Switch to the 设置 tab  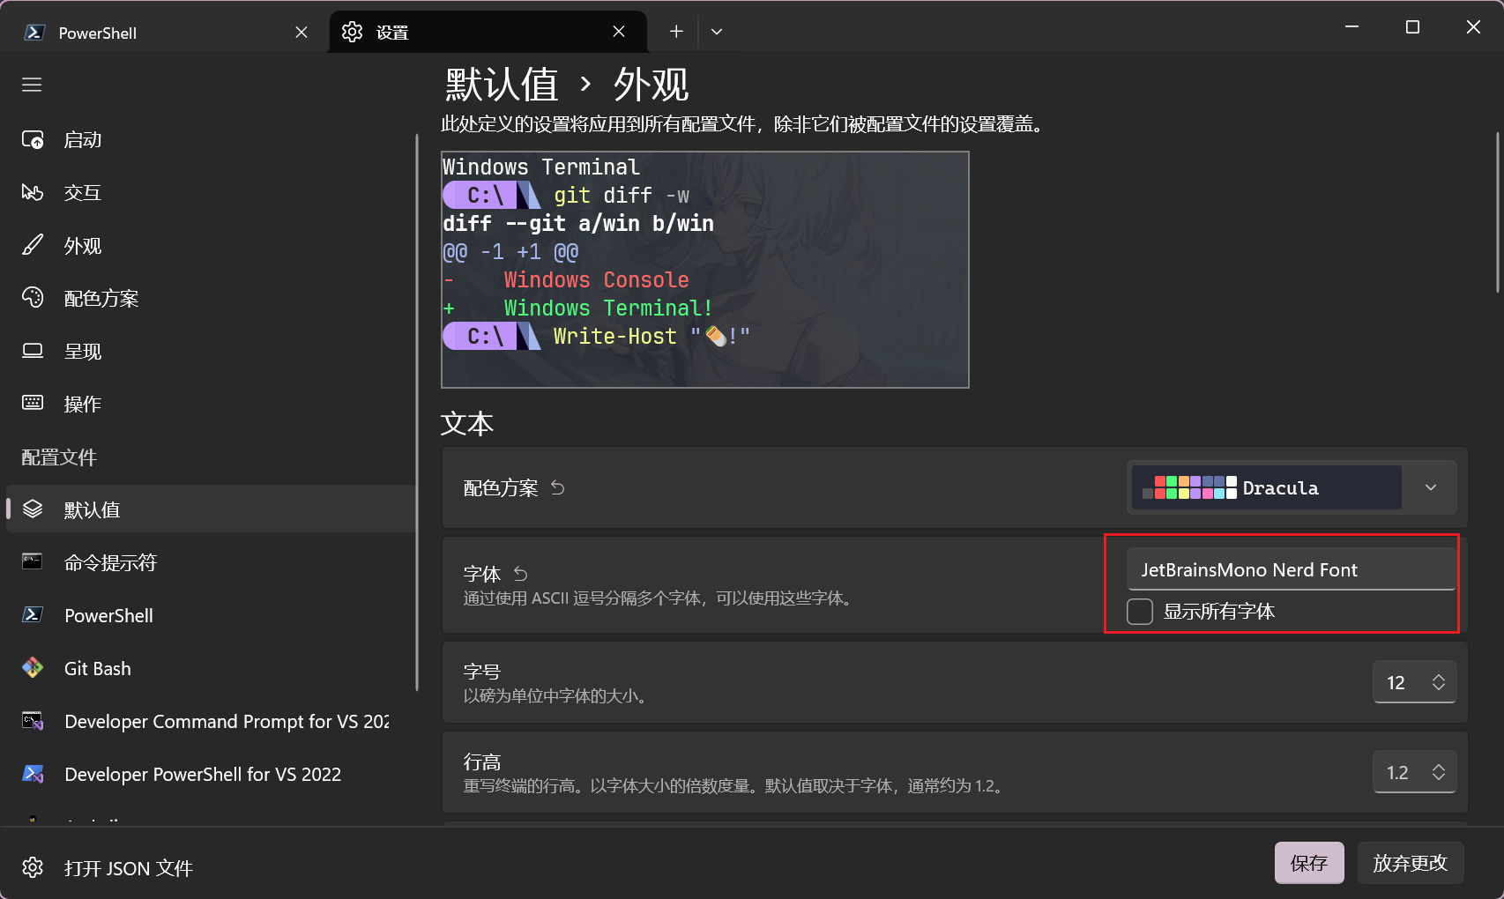point(488,33)
